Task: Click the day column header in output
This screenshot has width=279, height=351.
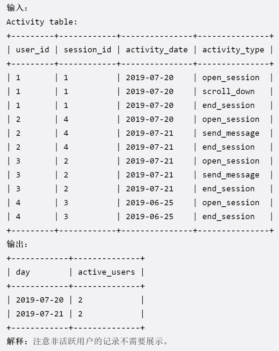Action: (23, 272)
